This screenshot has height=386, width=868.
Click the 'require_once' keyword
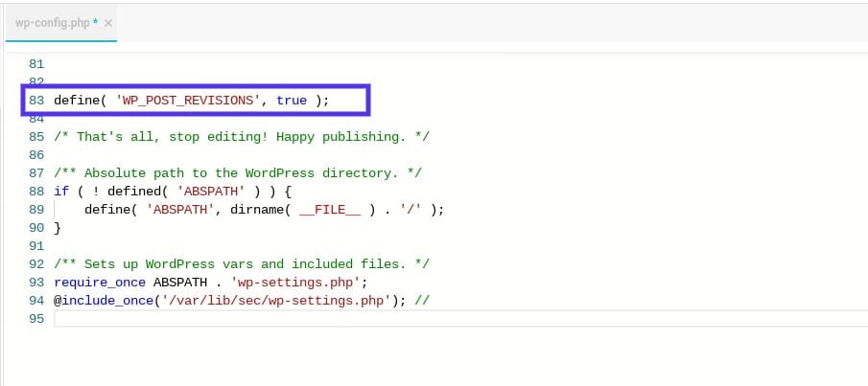click(x=100, y=282)
